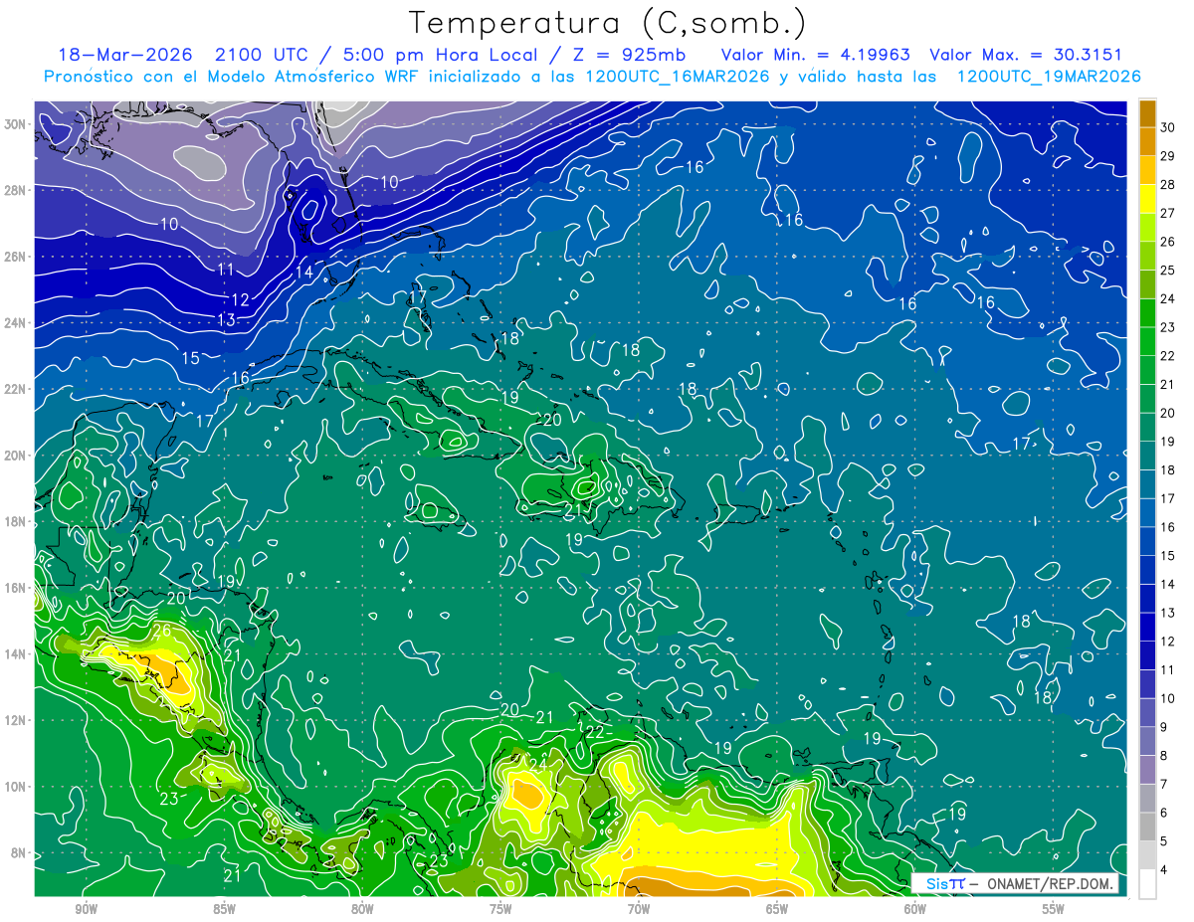The width and height of the screenshot is (1194, 922).
Task: Click the 85W longitude axis label
Action: [x=224, y=910]
